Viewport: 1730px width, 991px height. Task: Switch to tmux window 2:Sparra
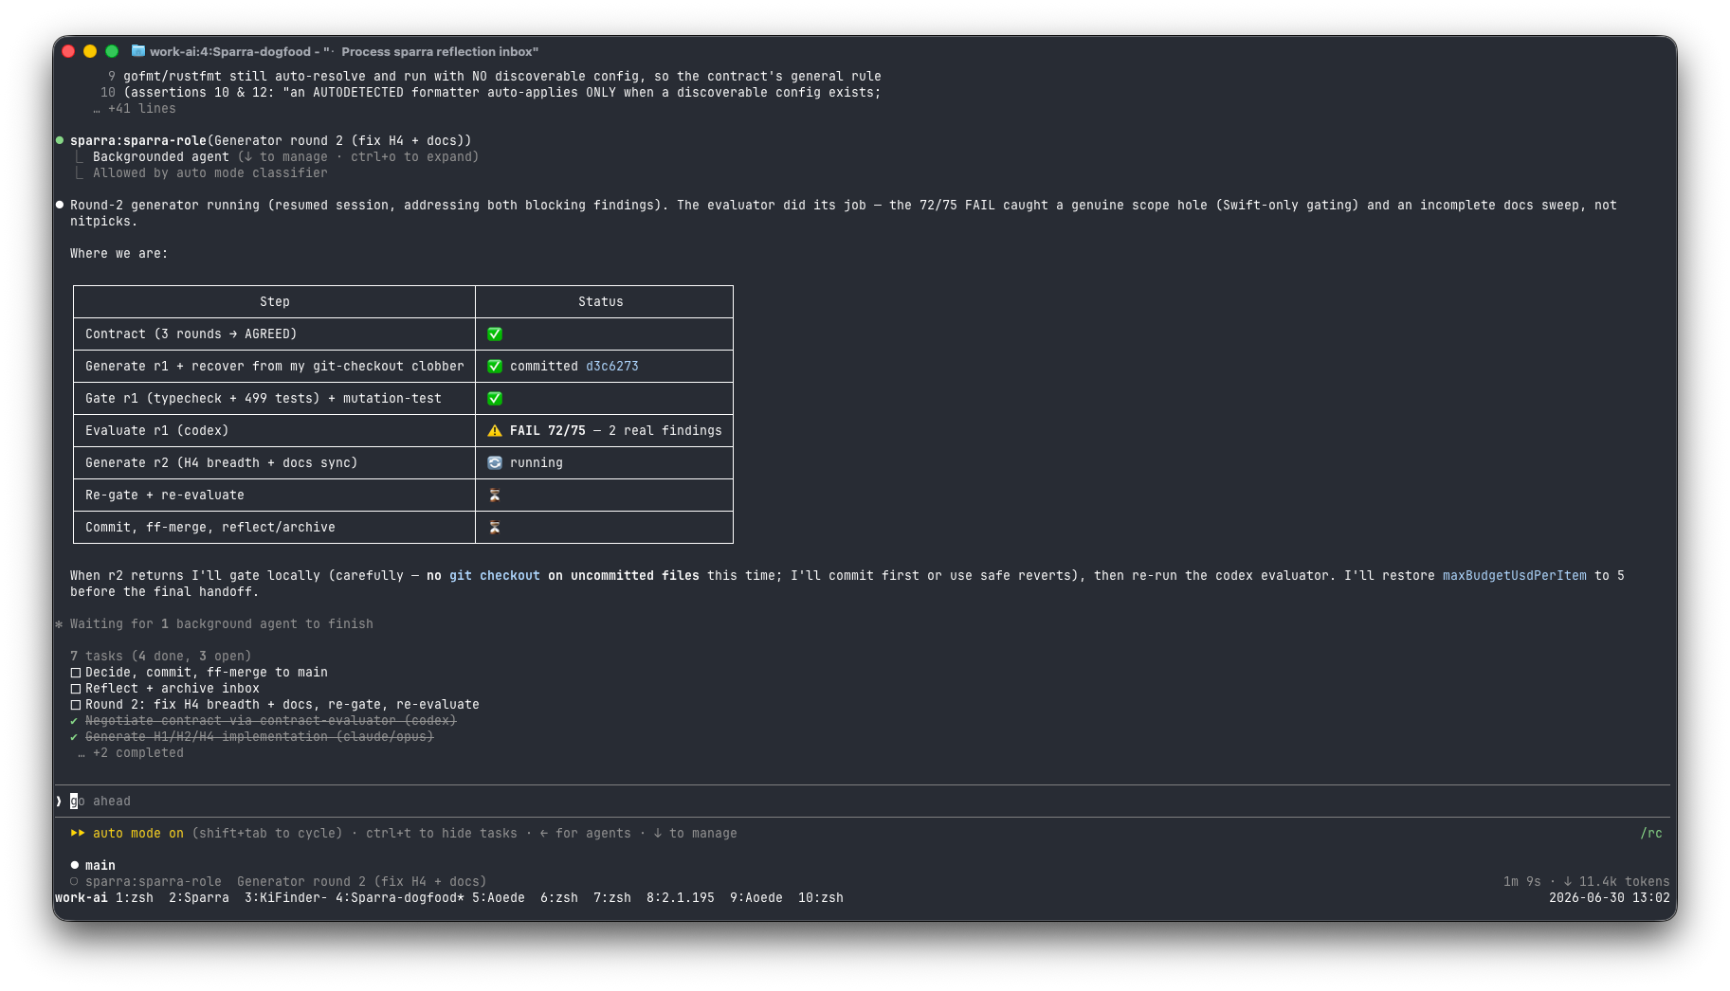[199, 897]
